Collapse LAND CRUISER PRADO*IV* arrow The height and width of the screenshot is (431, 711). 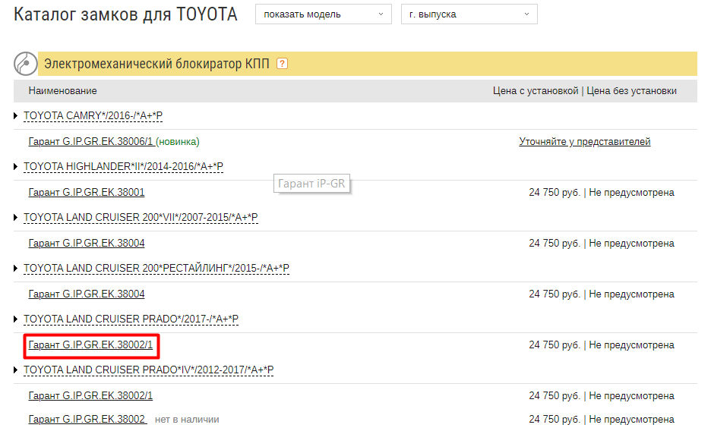click(15, 370)
